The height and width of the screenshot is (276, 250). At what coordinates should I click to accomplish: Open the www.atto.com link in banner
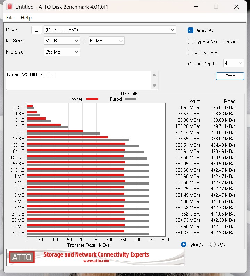96,261
